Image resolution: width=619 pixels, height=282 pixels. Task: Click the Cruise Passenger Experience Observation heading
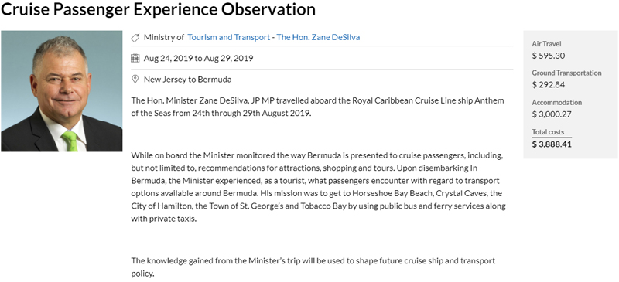(159, 9)
